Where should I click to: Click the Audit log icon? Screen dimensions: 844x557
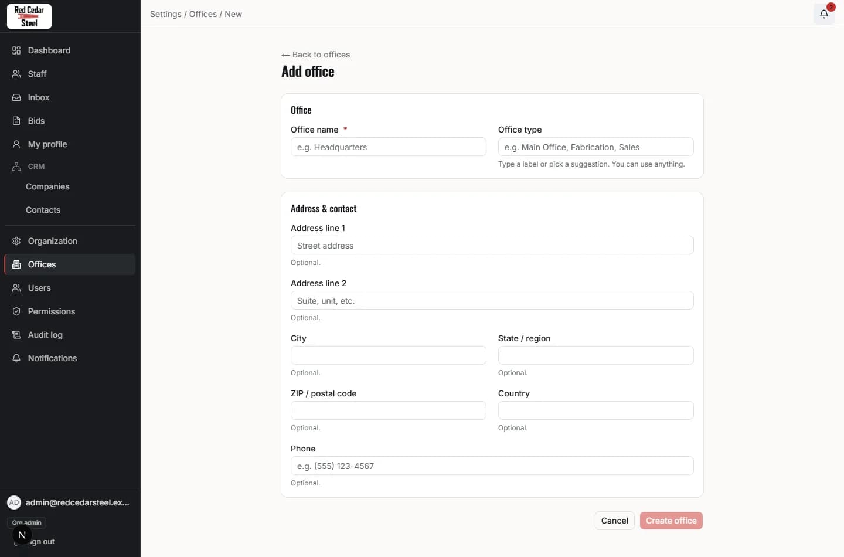16,335
